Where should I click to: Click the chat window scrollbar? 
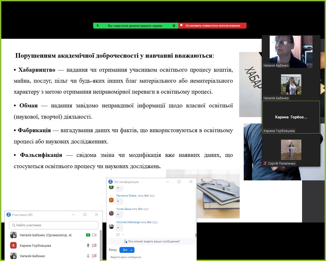click(196, 235)
